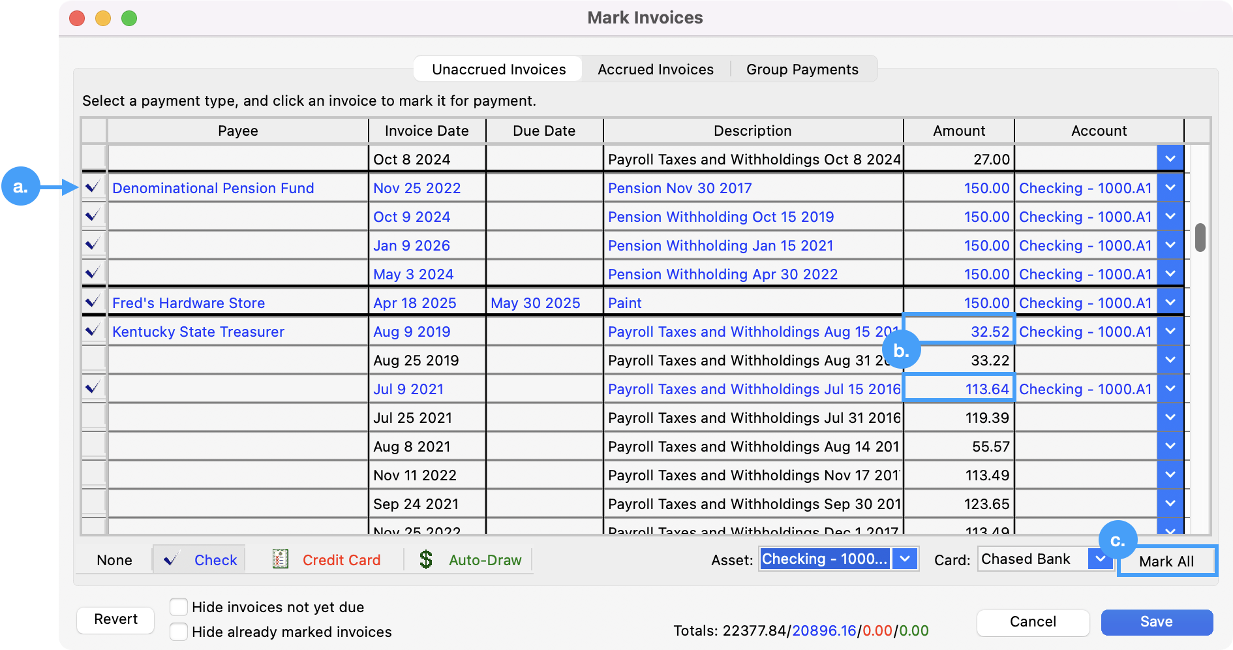Open the Asset account dropdown

[x=905, y=559]
